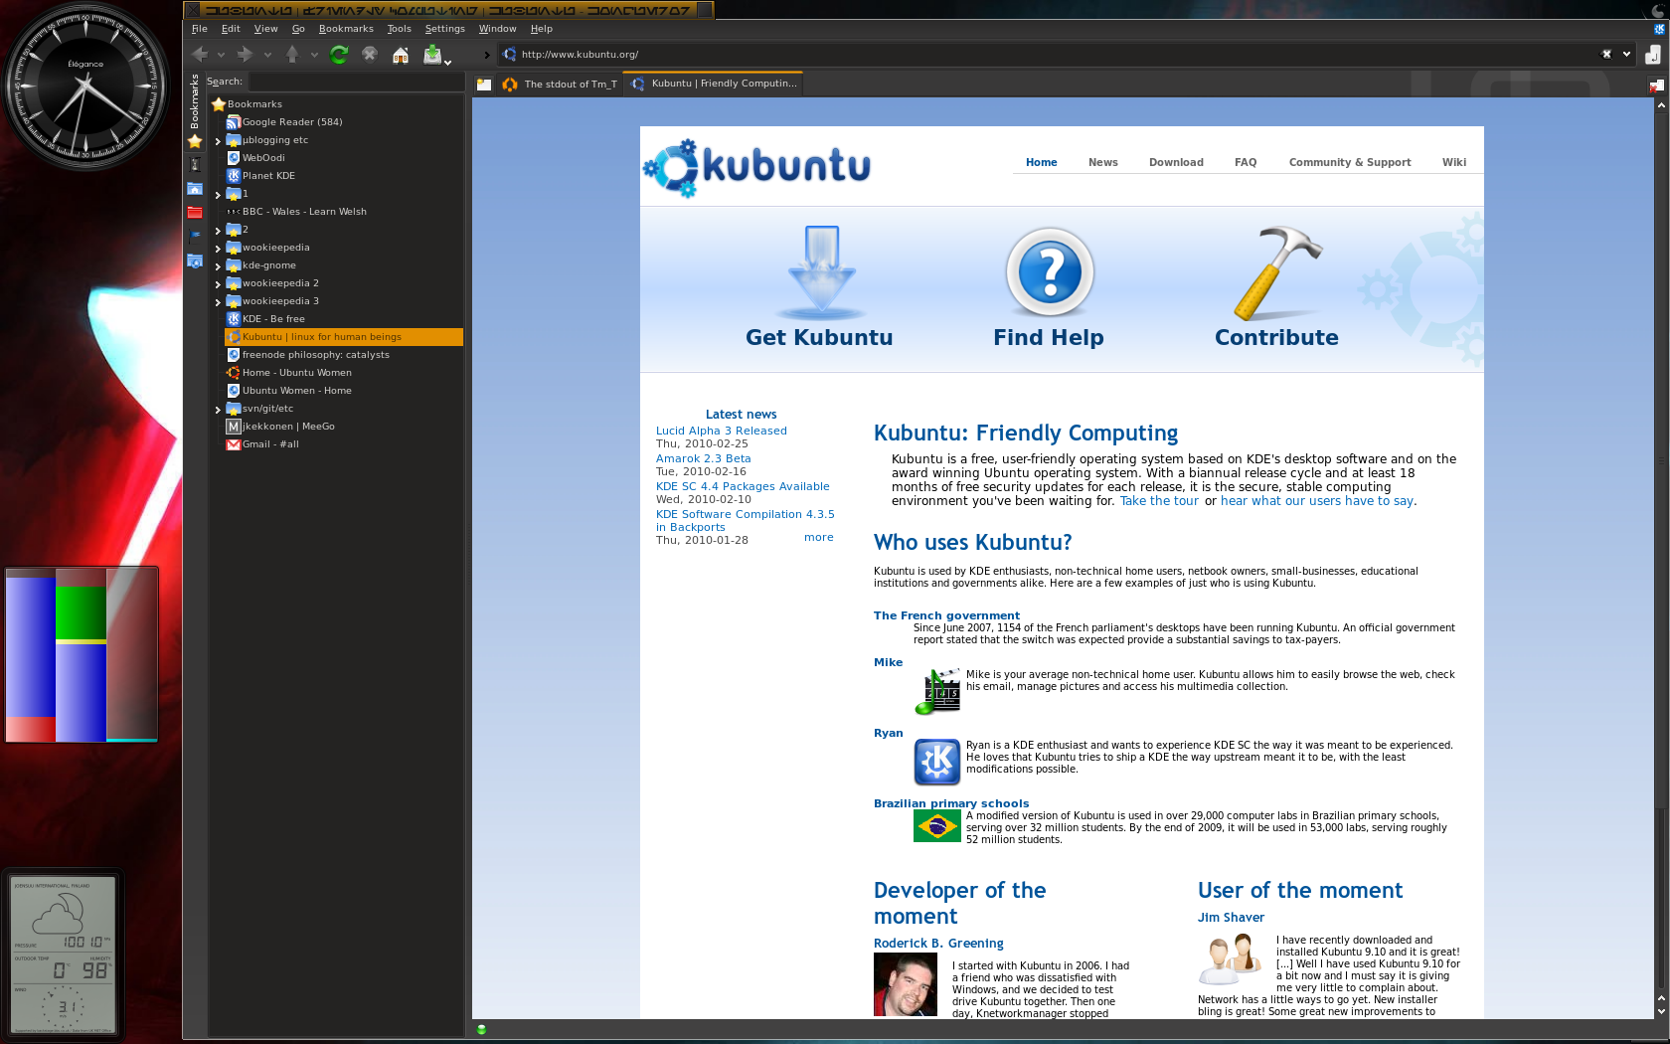The width and height of the screenshot is (1670, 1044).
Task: Select the Kubuntu | Friendly Computing tab
Action: tap(714, 84)
